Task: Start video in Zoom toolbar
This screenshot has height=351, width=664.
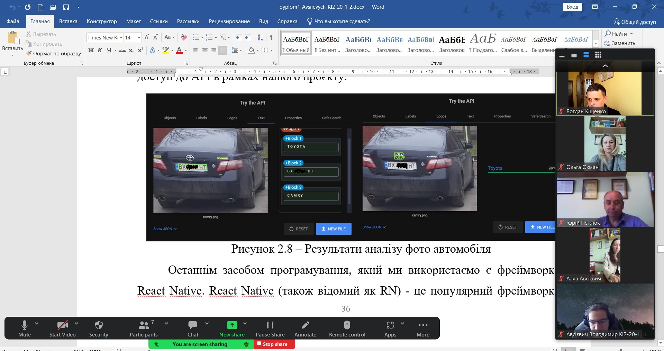Action: (62, 328)
